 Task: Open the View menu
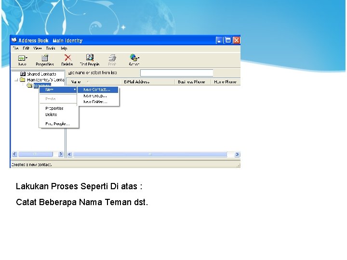pos(38,48)
